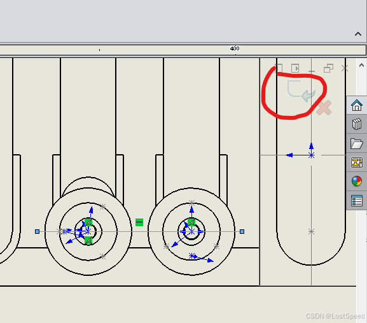Select the green relation icon below left circle center

pyautogui.click(x=88, y=240)
